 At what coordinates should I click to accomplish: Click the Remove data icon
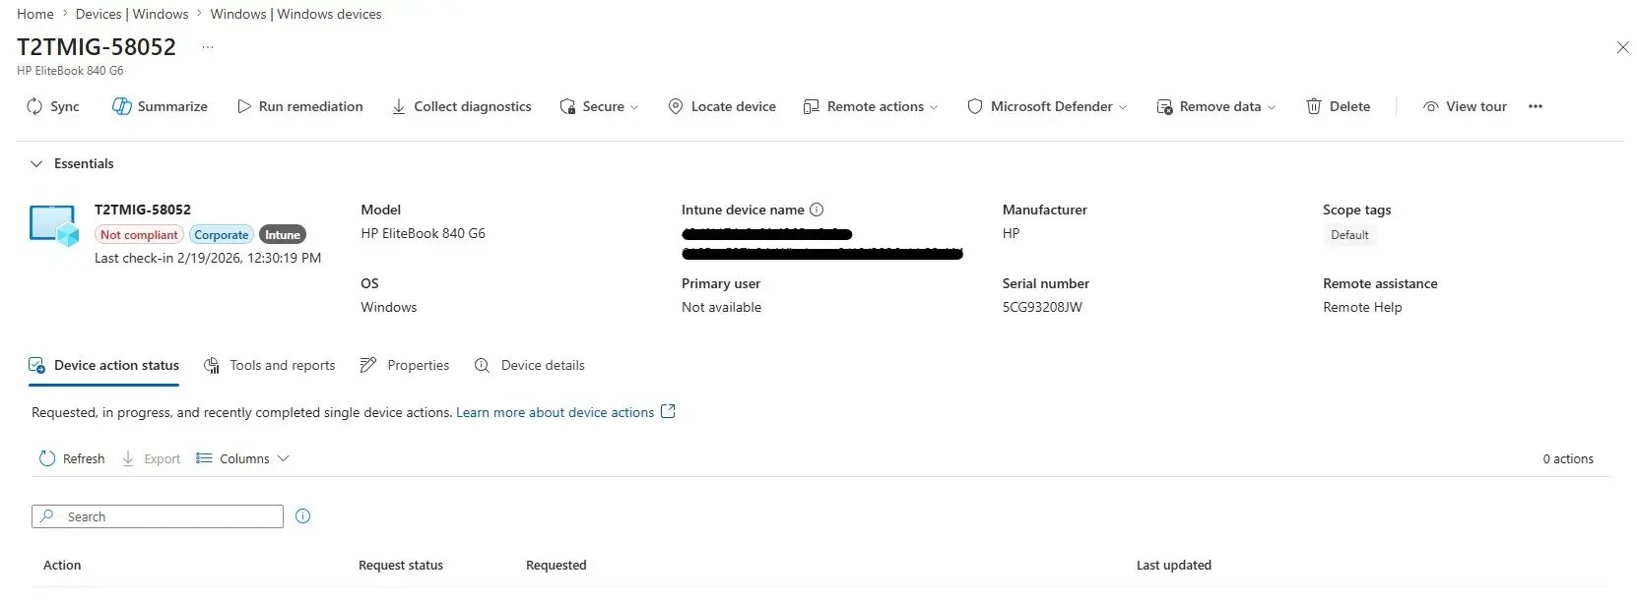[1164, 106]
